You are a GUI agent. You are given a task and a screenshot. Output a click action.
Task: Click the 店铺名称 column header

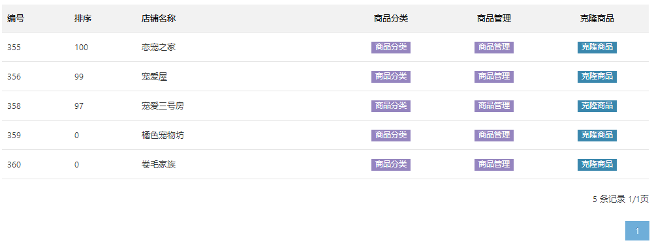click(159, 19)
